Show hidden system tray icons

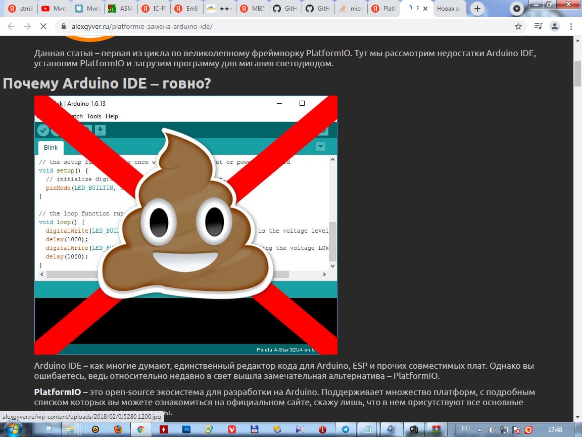479,430
